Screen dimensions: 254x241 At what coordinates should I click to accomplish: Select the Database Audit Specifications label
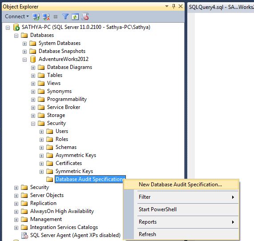point(90,179)
